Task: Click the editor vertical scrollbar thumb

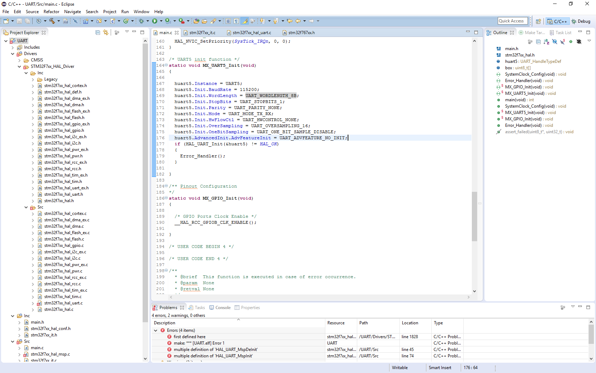Action: pos(474,216)
